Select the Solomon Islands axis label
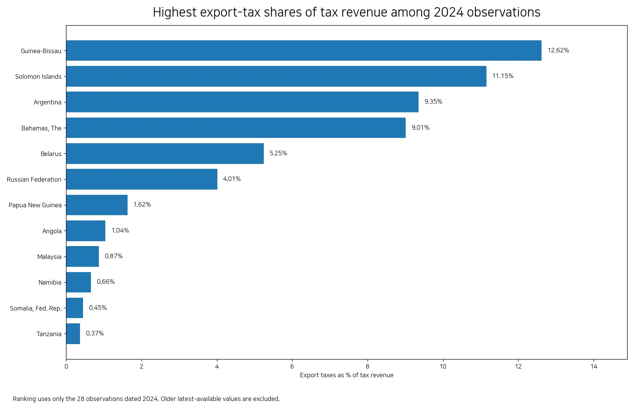Screen dimensions: 634x407 pyautogui.click(x=38, y=77)
